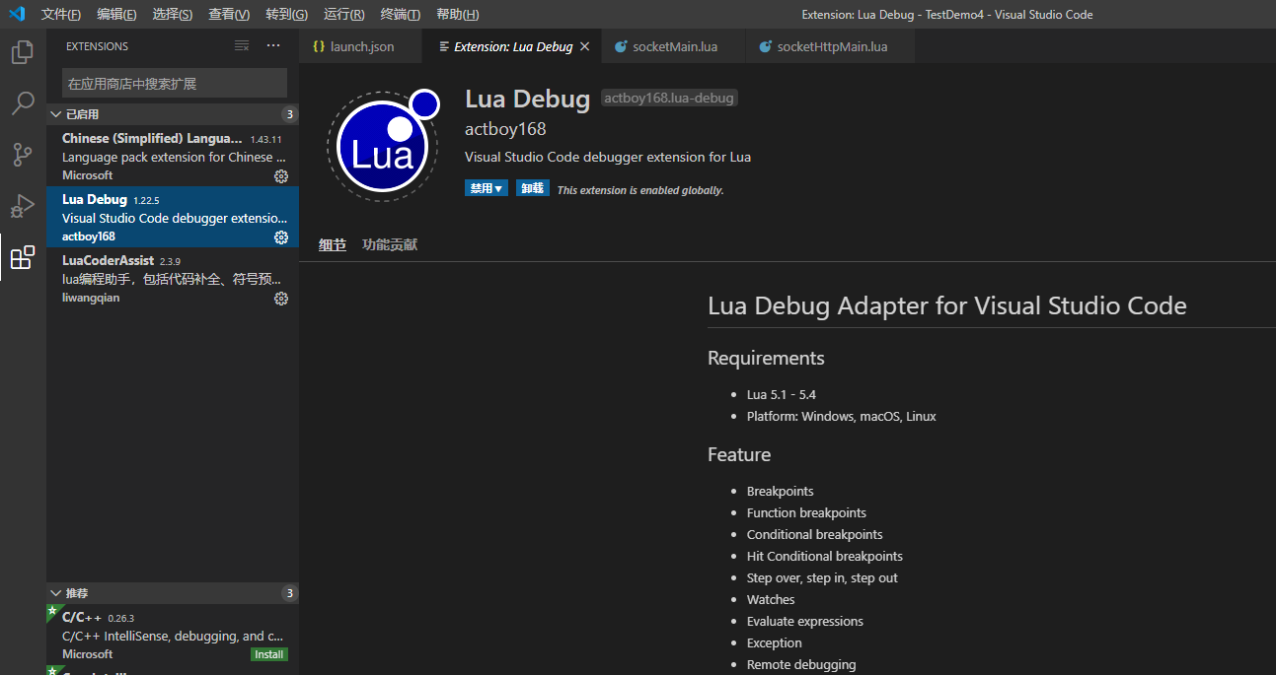Open the 文件(F) menu
This screenshot has width=1276, height=675.
click(61, 14)
